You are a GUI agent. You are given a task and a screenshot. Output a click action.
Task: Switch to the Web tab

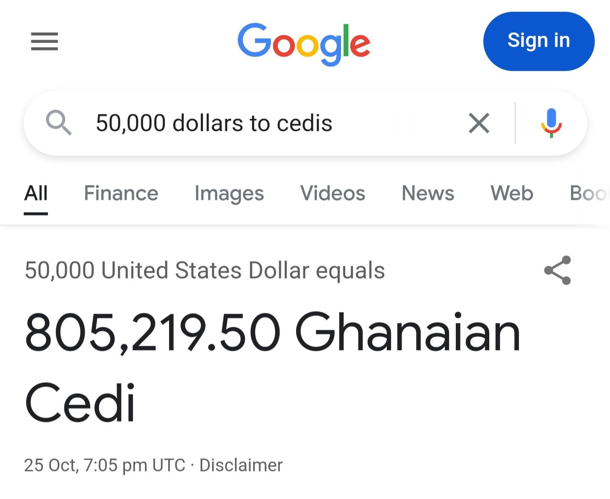pos(512,193)
